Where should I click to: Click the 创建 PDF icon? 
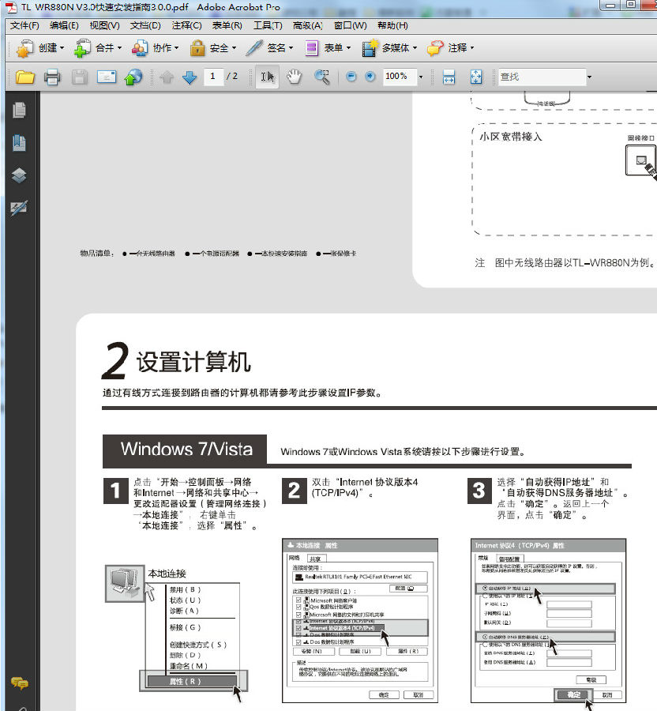pos(25,47)
